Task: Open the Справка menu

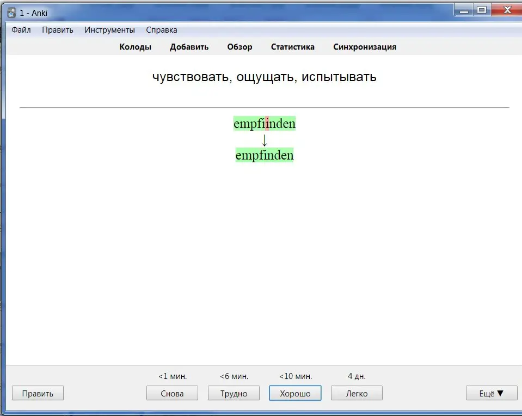Action: (162, 30)
